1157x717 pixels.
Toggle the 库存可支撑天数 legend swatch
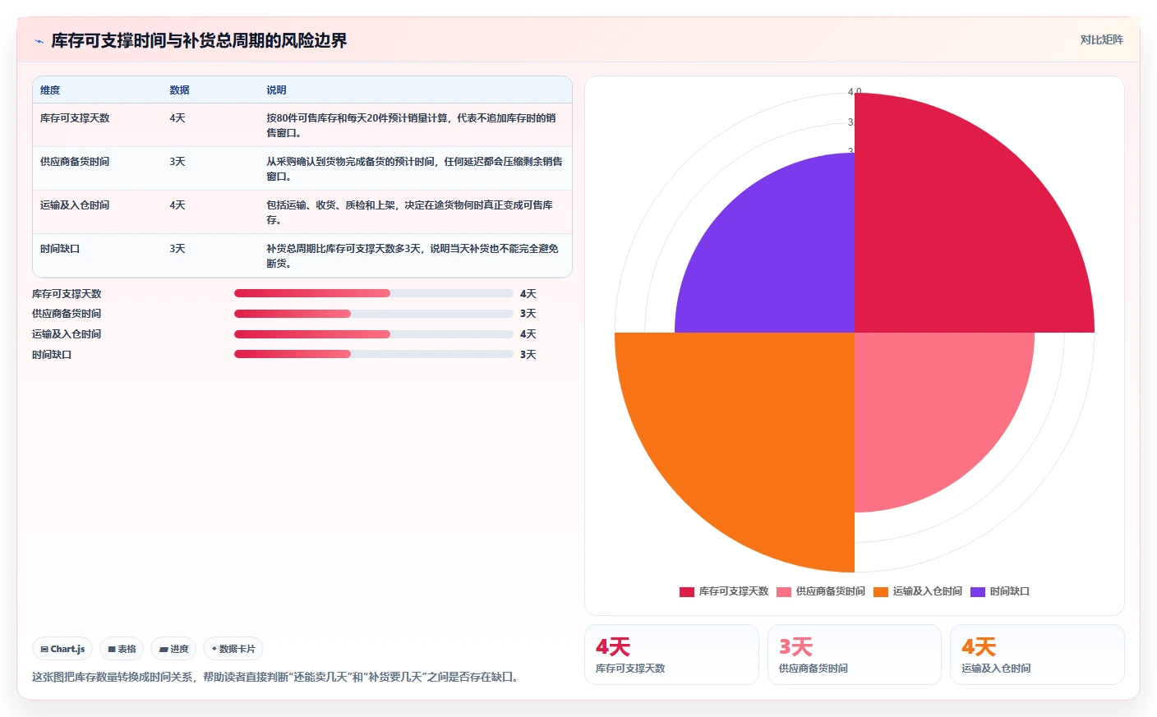point(687,591)
